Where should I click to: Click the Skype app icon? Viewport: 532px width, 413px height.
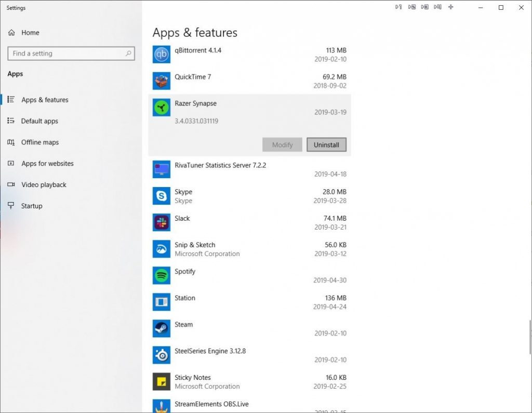[162, 196]
